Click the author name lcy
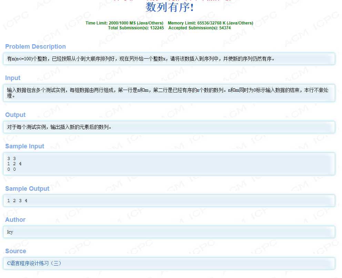342x278 pixels. tap(10, 232)
